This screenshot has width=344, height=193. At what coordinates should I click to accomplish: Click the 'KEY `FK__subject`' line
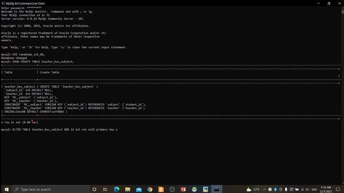tap(31, 98)
